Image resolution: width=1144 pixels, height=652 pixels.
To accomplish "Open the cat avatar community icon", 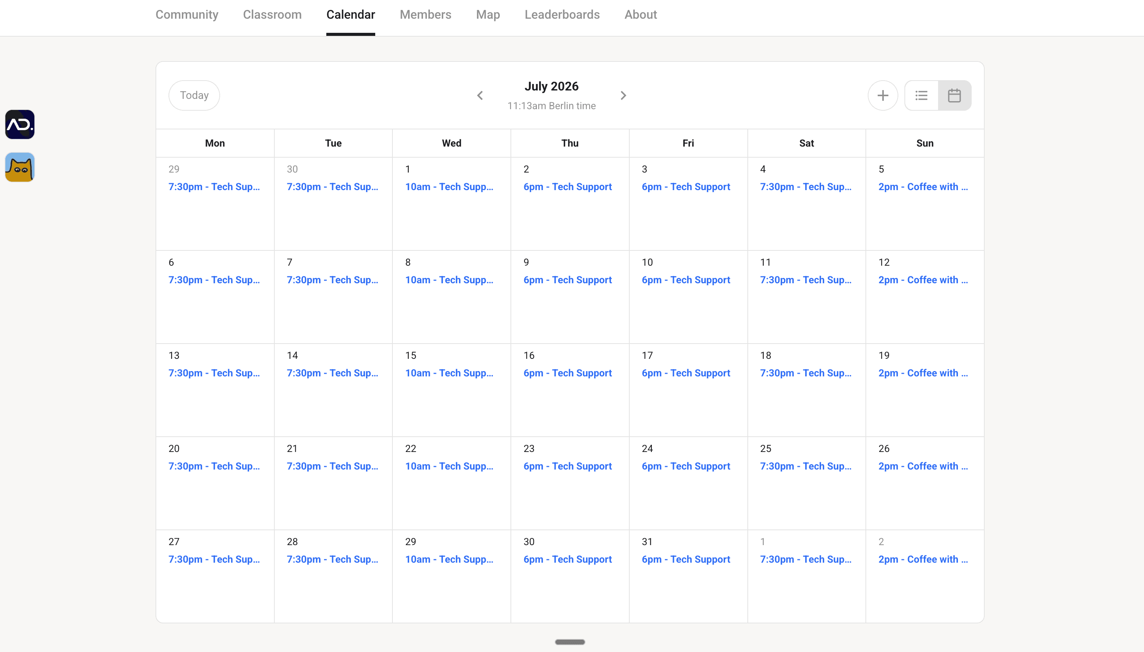I will [20, 167].
